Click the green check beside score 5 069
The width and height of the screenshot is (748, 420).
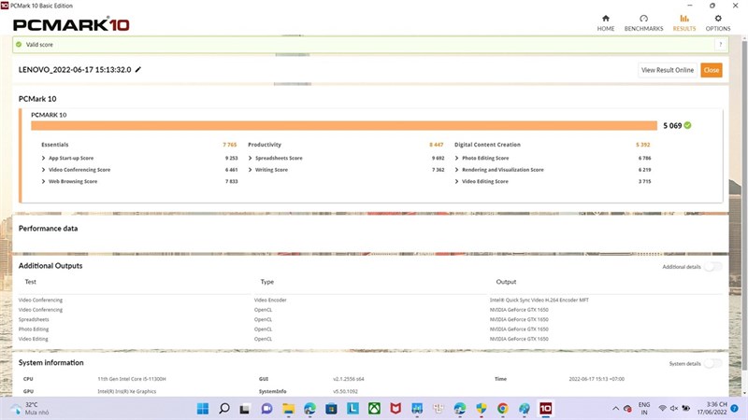pos(687,125)
